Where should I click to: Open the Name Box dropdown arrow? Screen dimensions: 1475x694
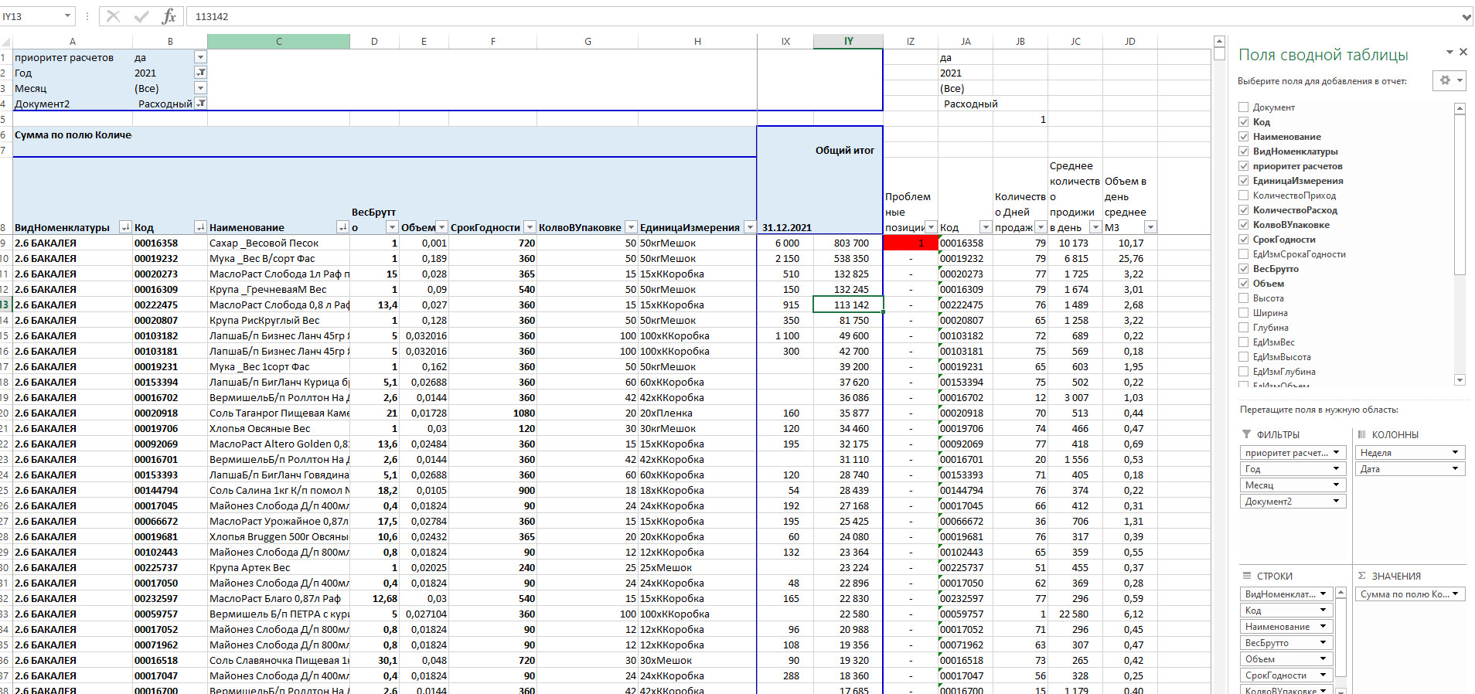[67, 16]
